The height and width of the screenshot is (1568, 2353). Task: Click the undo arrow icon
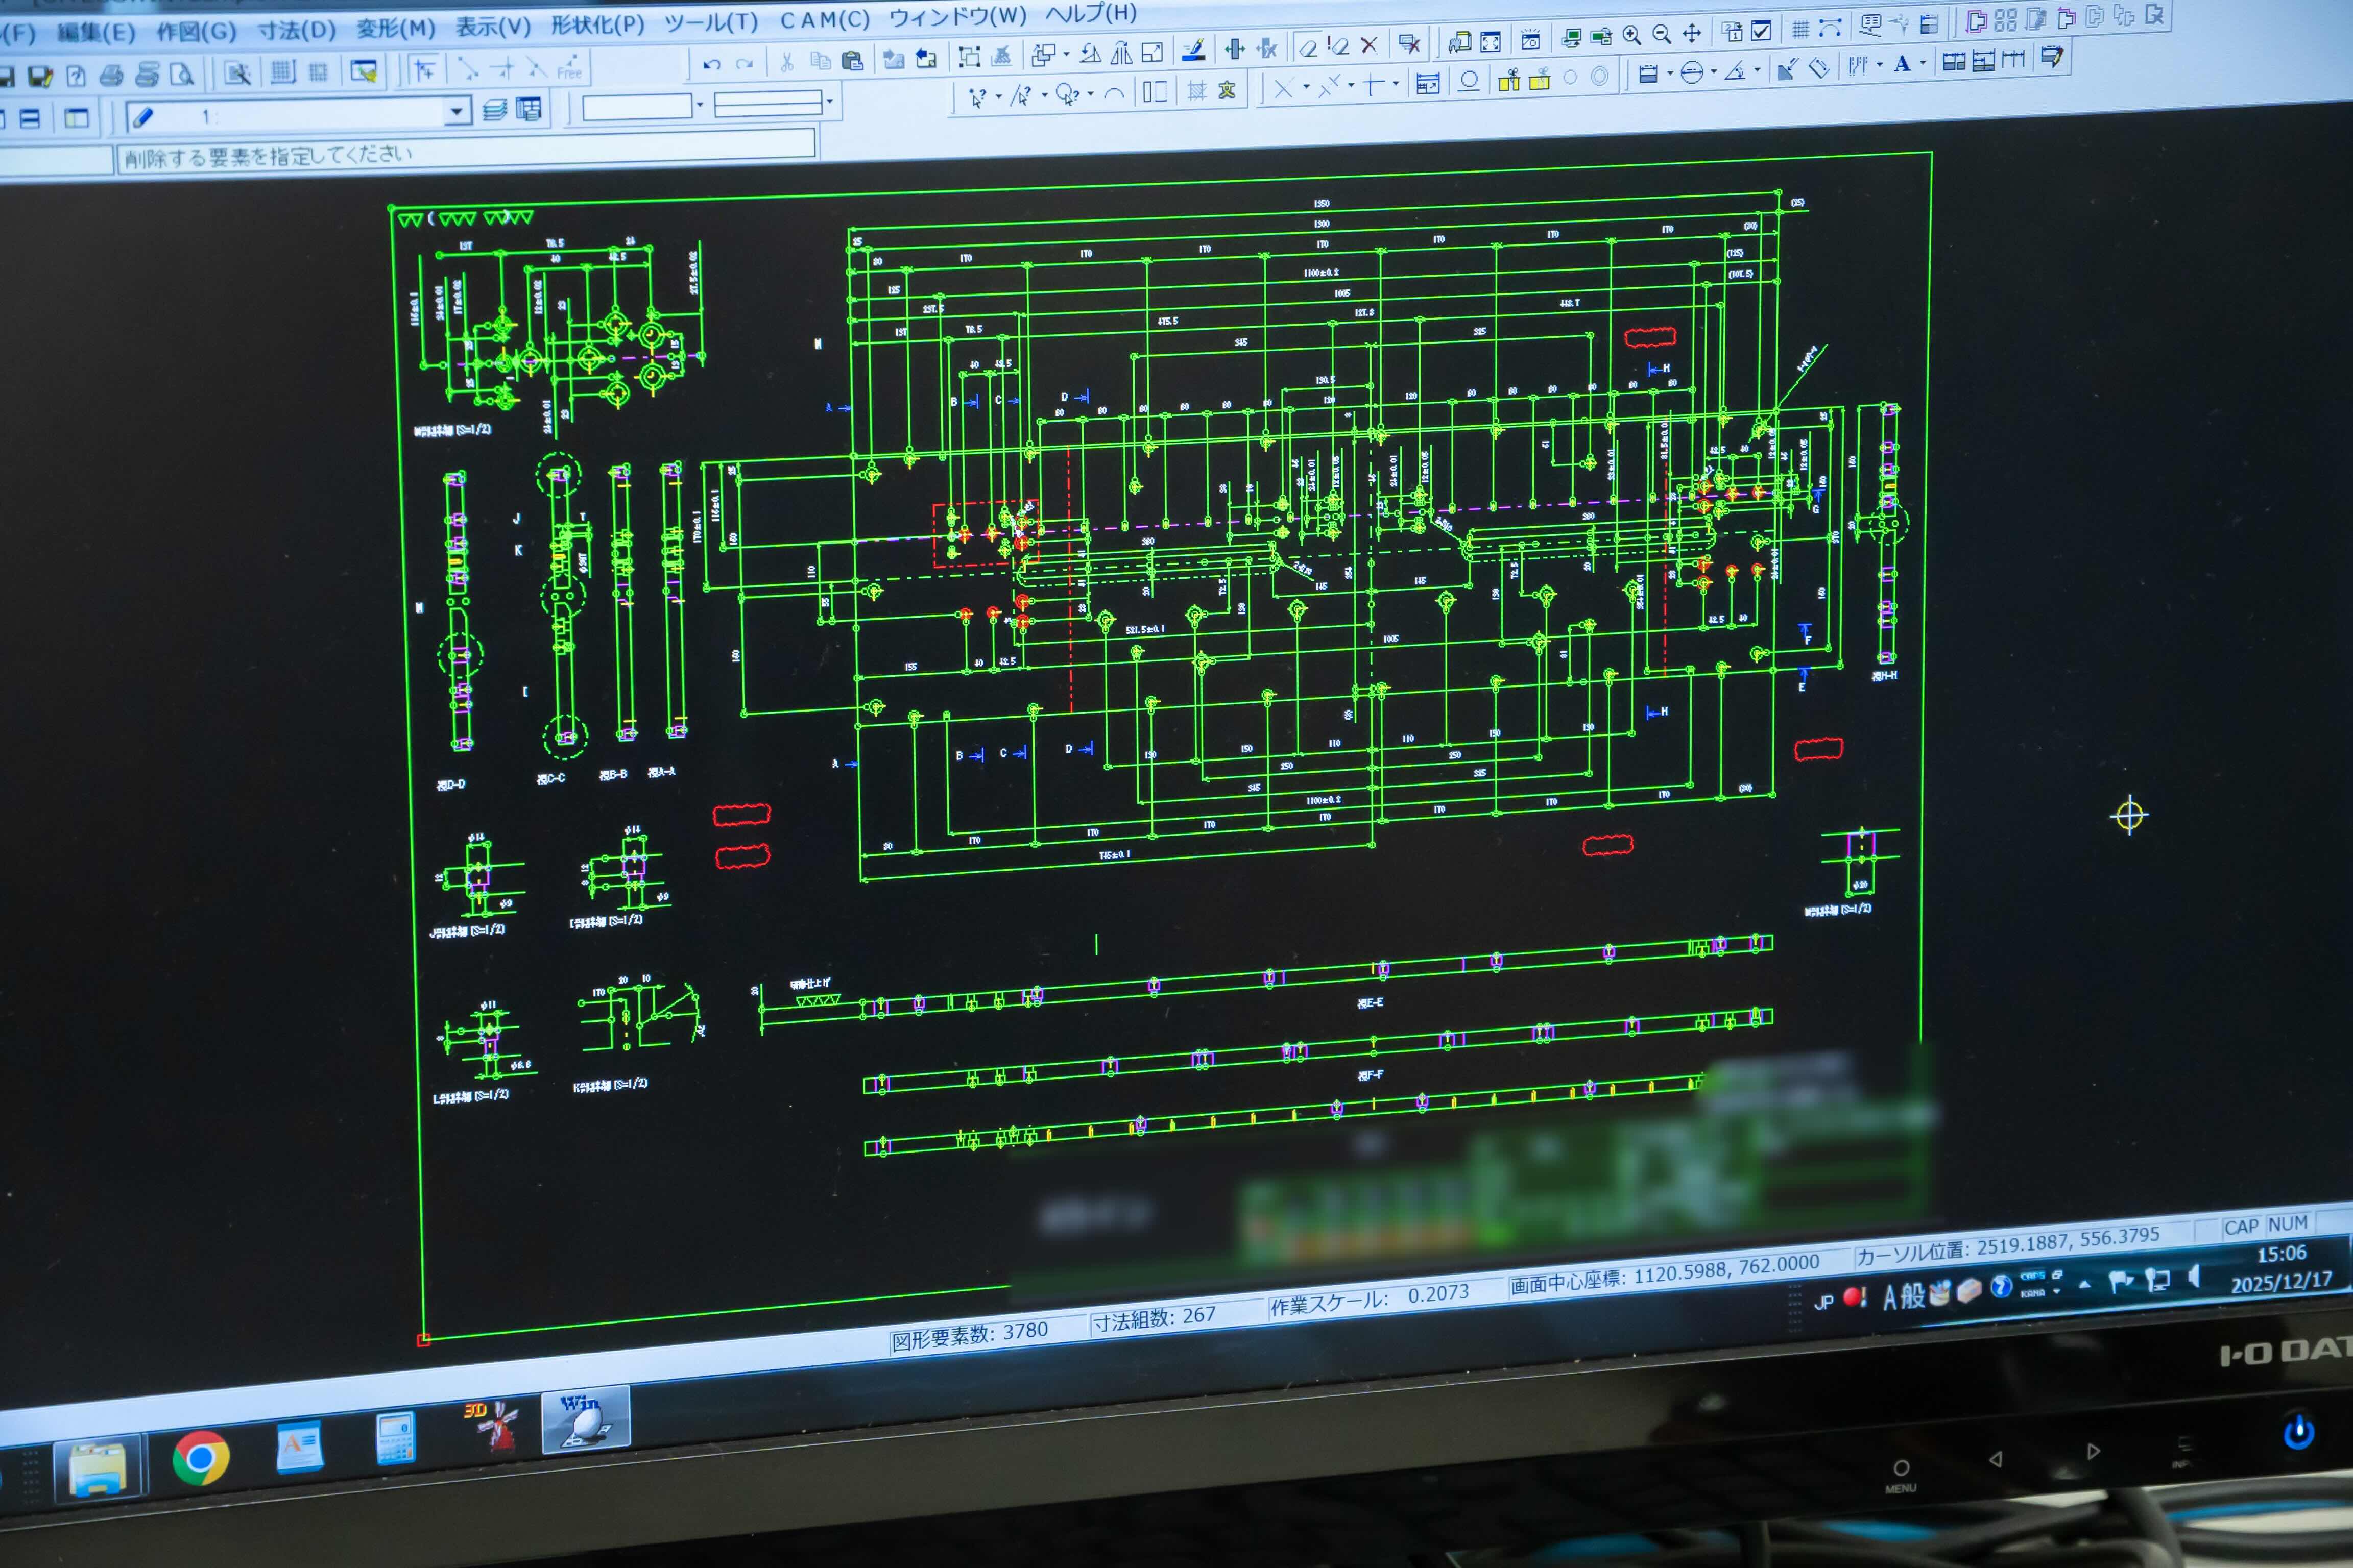coord(711,65)
